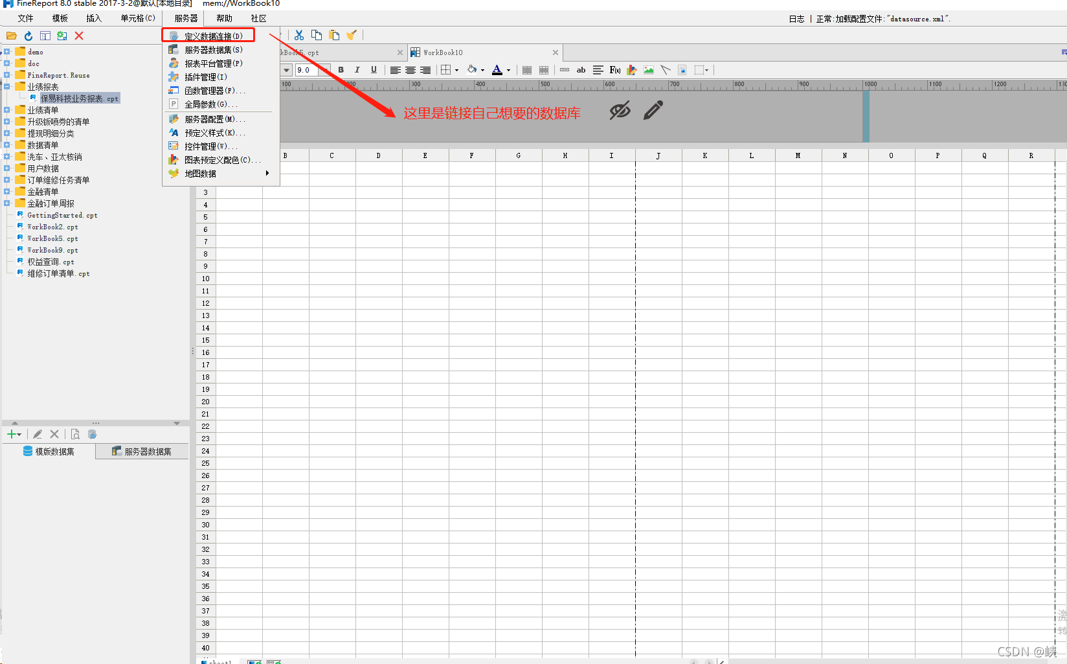
Task: Align cell text left
Action: [x=395, y=70]
